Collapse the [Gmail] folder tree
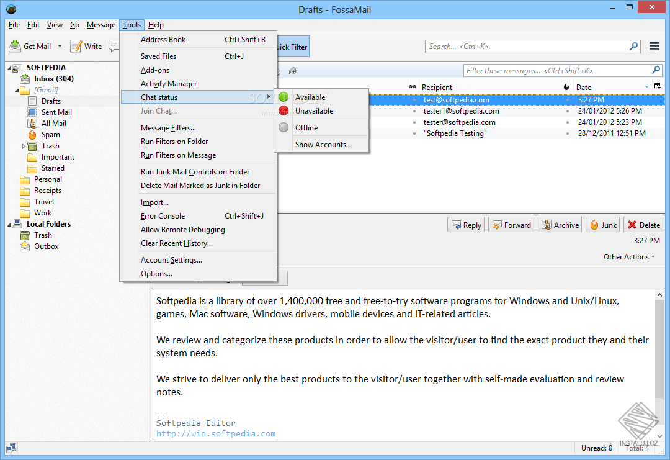670x460 pixels. [x=17, y=90]
